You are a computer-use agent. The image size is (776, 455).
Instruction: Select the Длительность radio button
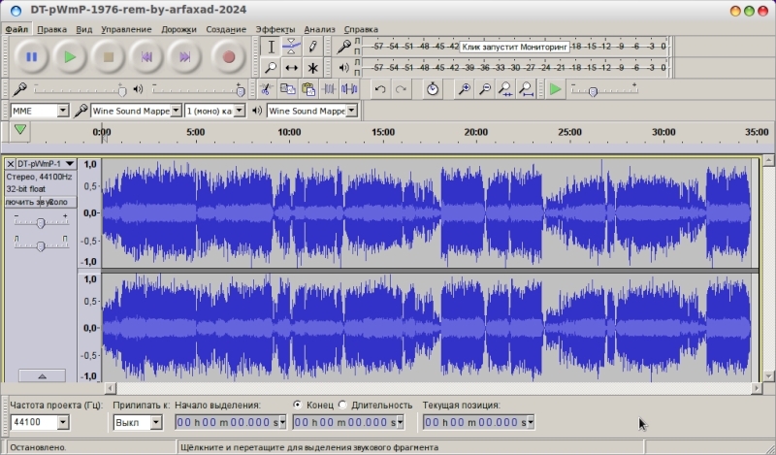[x=342, y=405]
